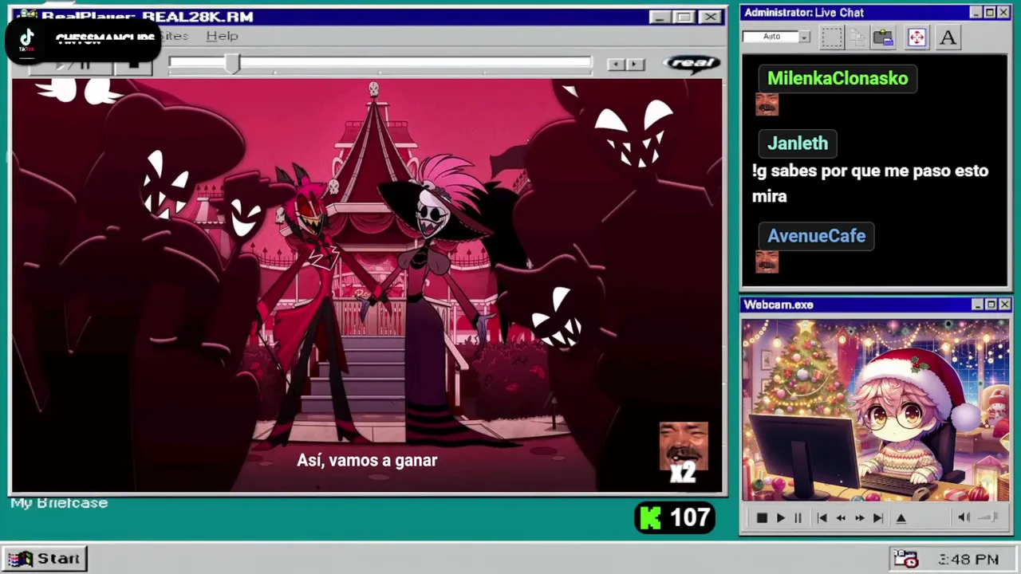Click the TikTok logo overlay
Image resolution: width=1021 pixels, height=574 pixels.
click(26, 38)
